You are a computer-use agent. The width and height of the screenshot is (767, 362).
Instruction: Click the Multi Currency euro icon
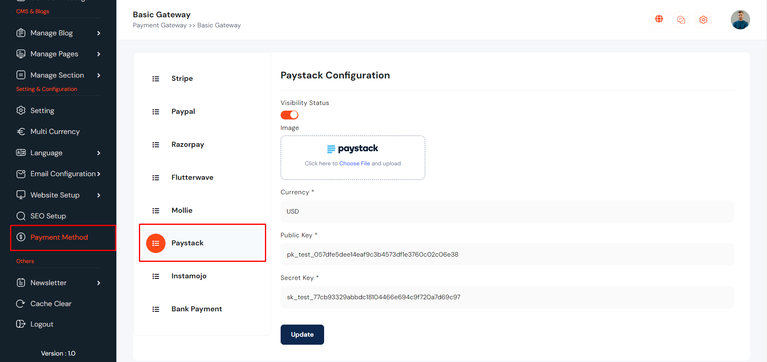[21, 132]
